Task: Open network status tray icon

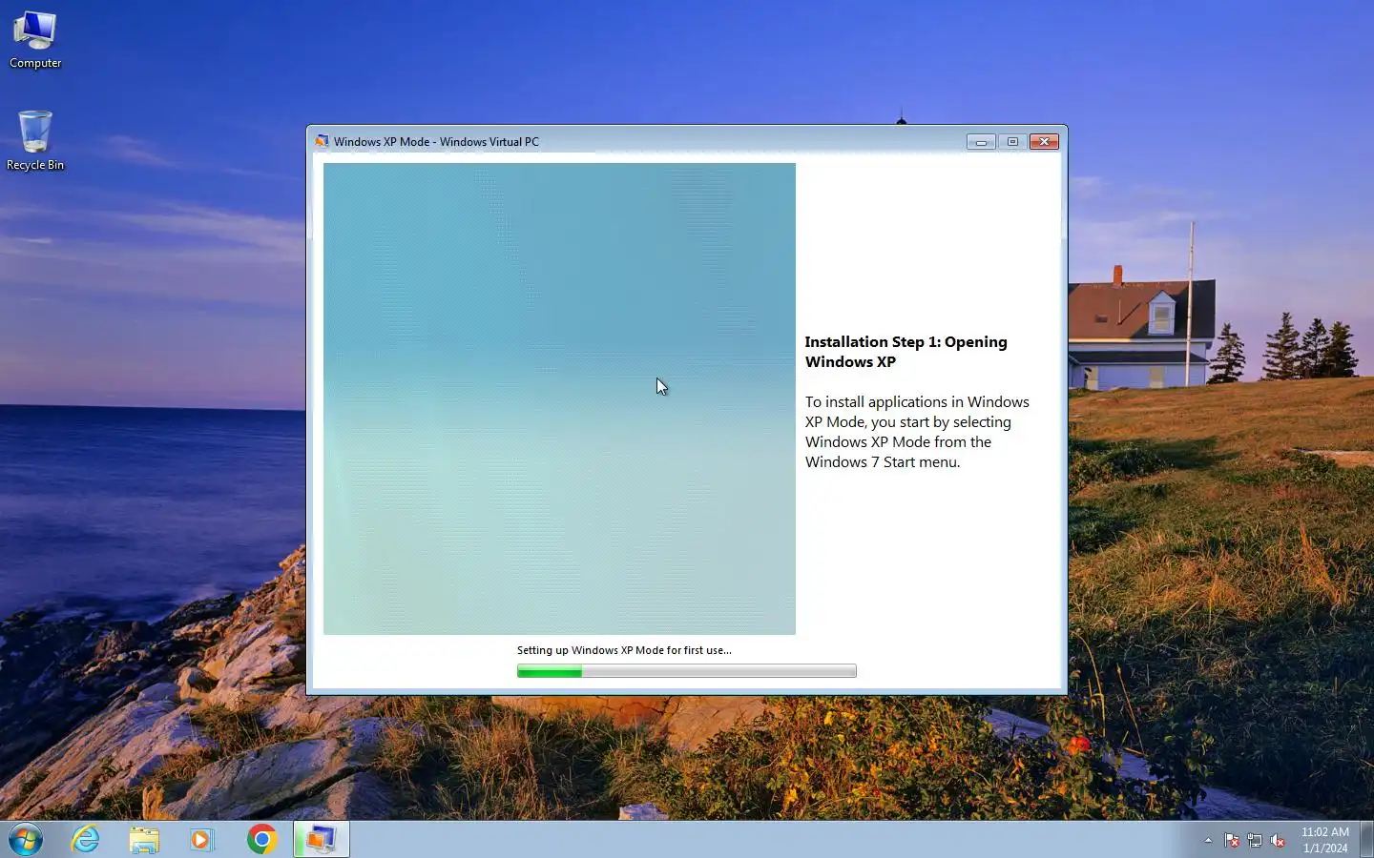Action: point(1255,840)
